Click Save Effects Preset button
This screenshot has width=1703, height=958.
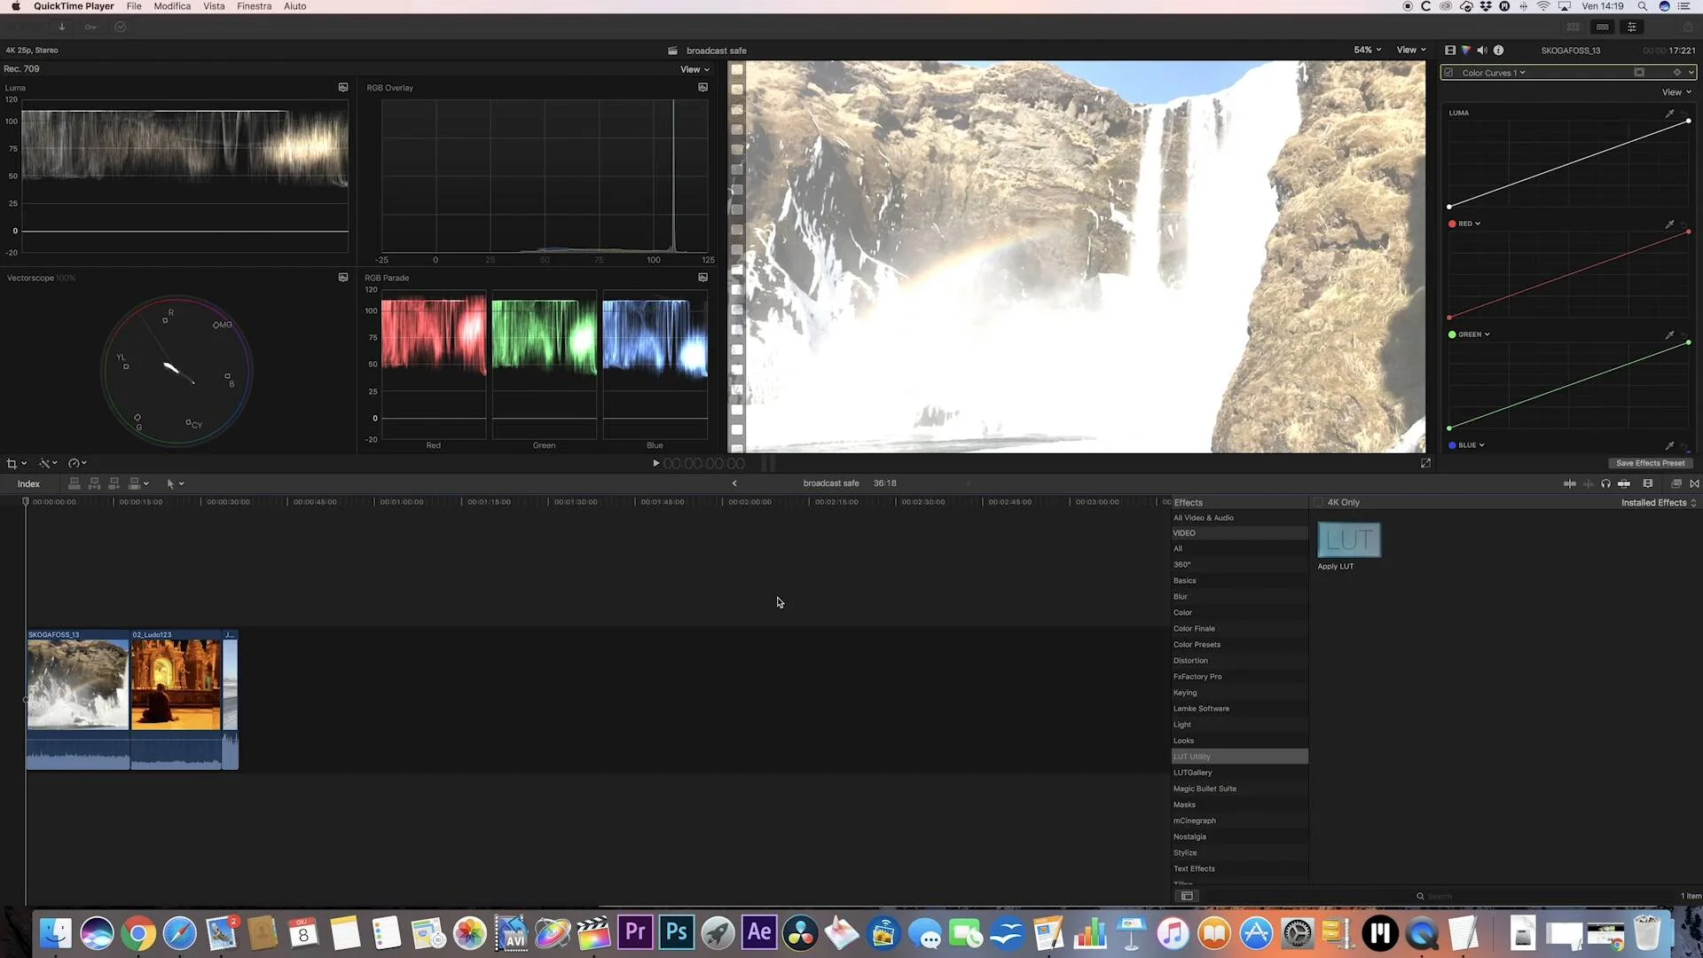1650,463
